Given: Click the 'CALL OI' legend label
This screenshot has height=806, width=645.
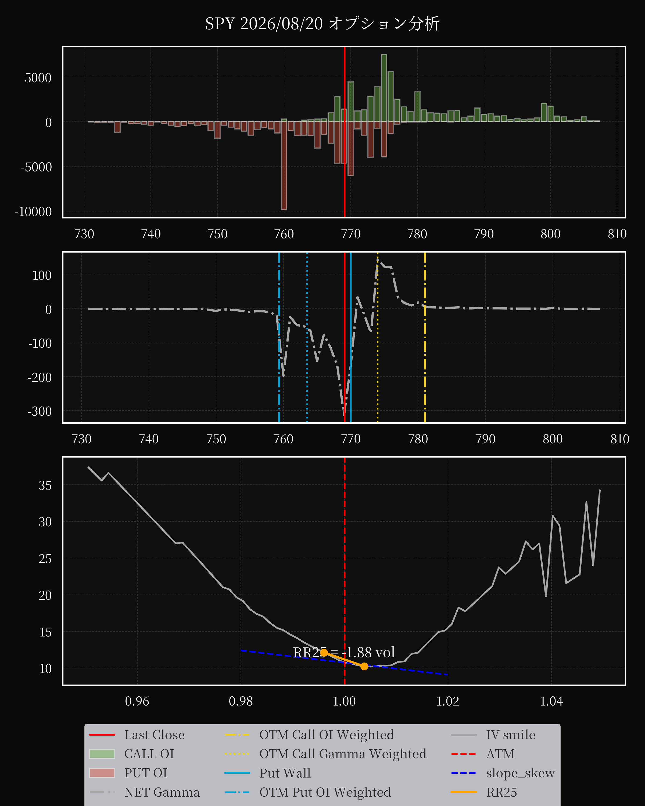Looking at the screenshot, I should 149,754.
